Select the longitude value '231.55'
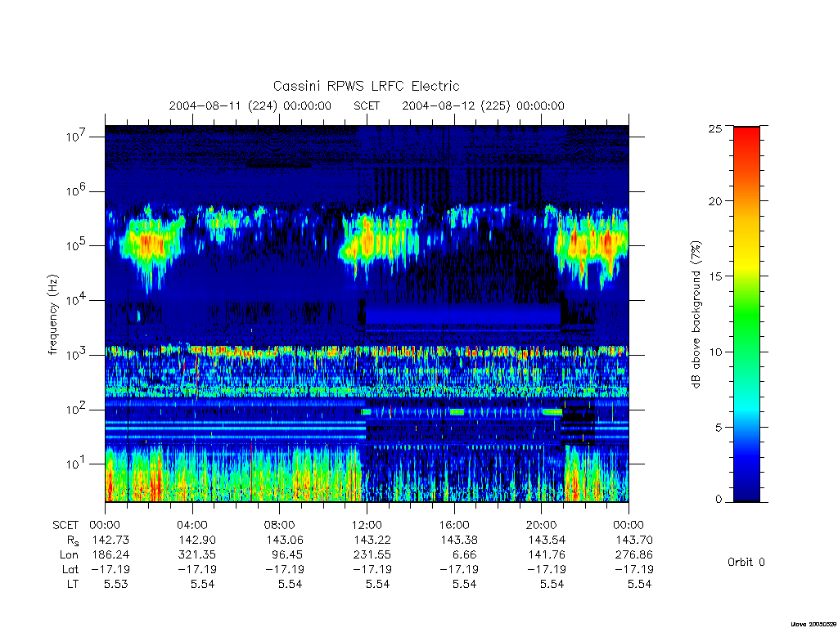This screenshot has width=838, height=628. click(x=372, y=555)
